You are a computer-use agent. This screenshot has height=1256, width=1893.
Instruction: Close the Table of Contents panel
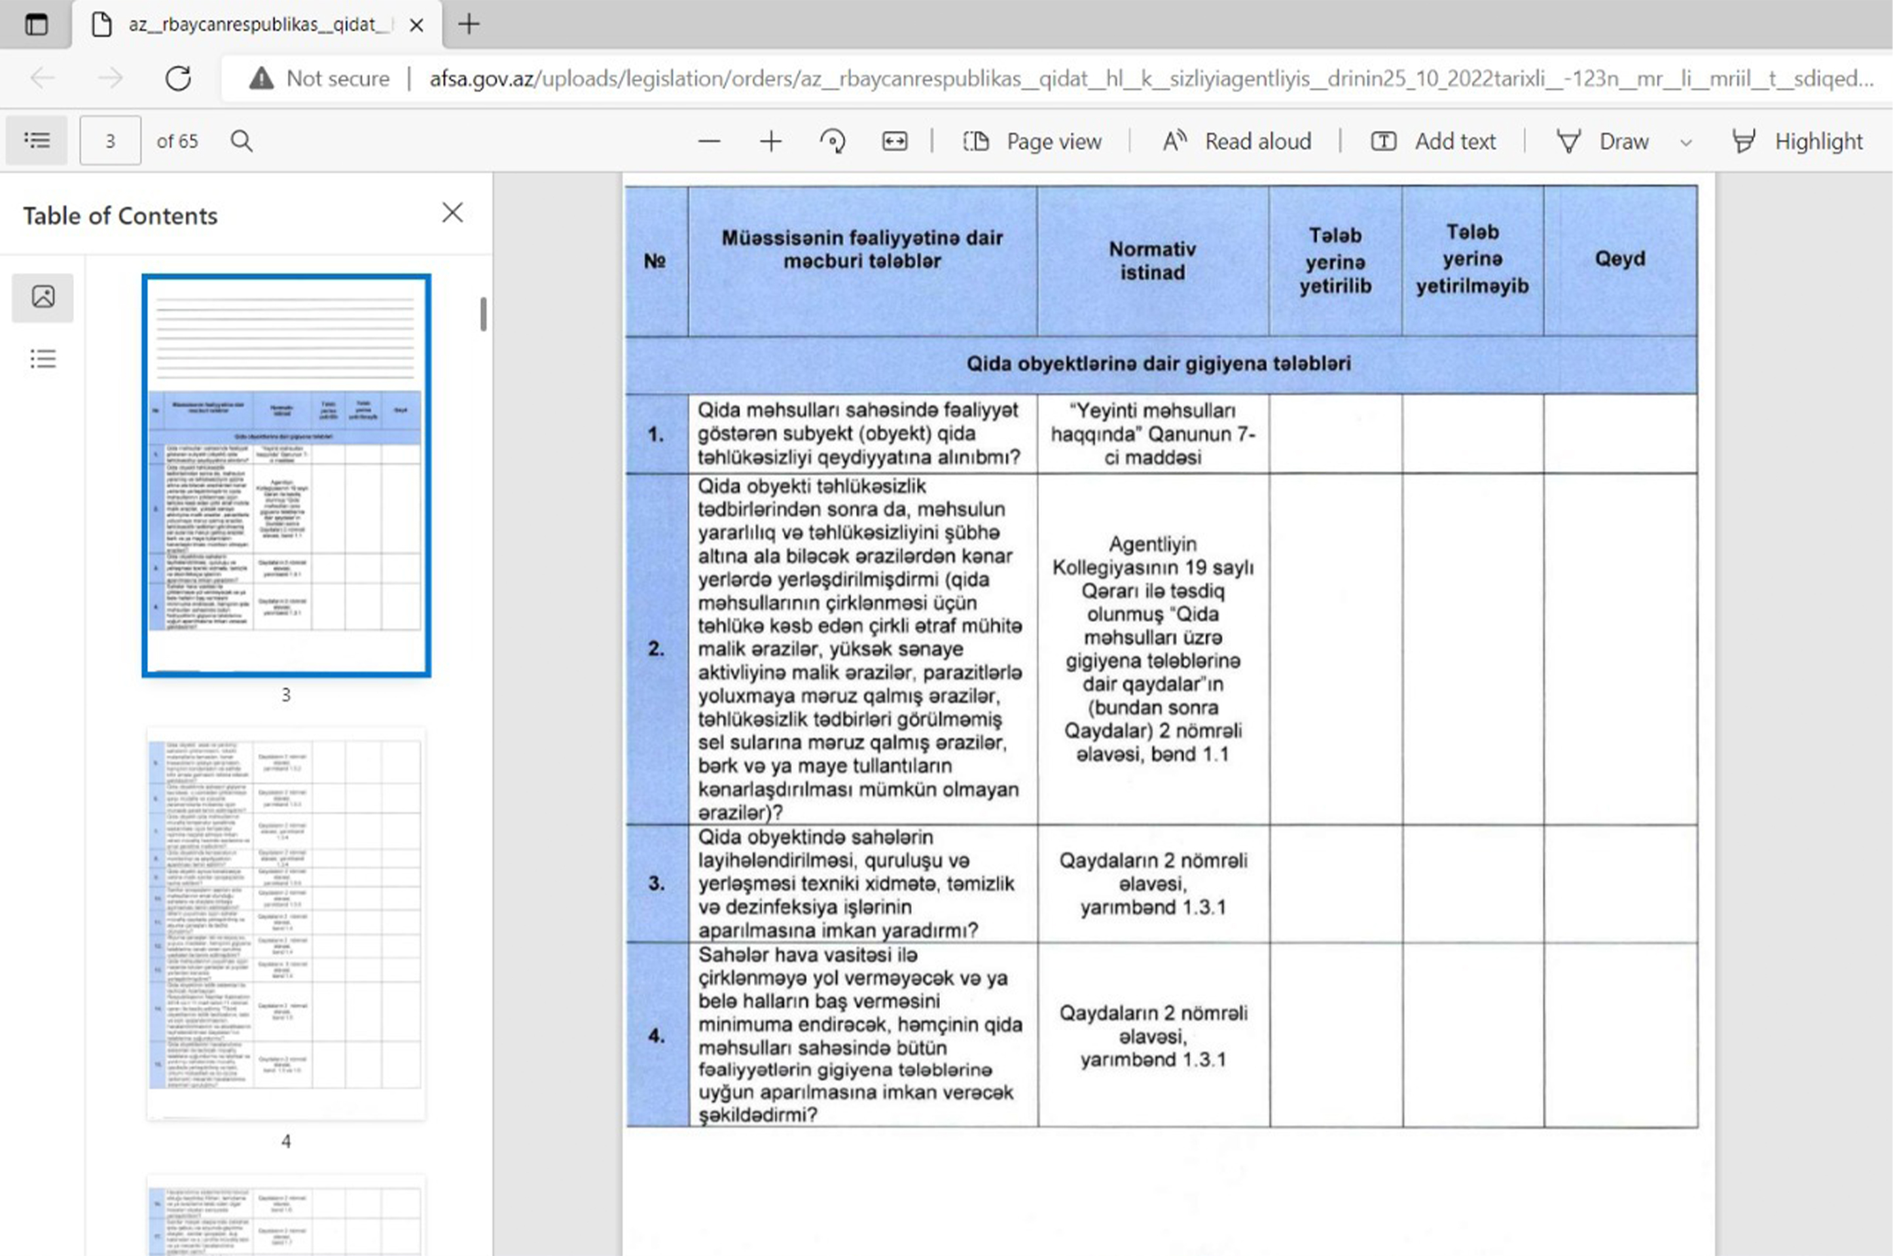(x=452, y=212)
